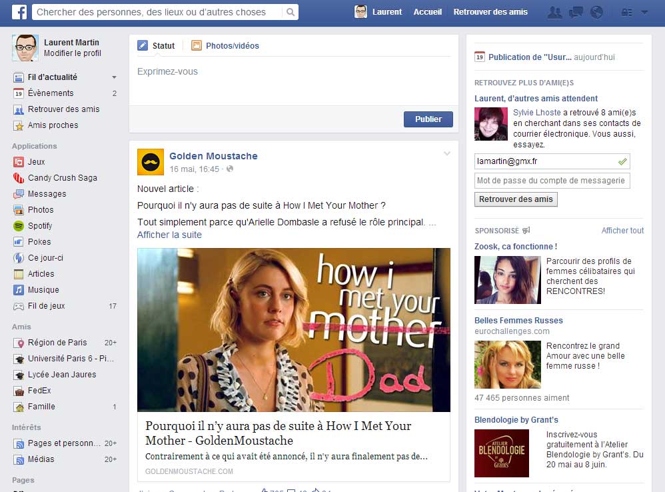Click the Amis proches star icon

coord(19,125)
